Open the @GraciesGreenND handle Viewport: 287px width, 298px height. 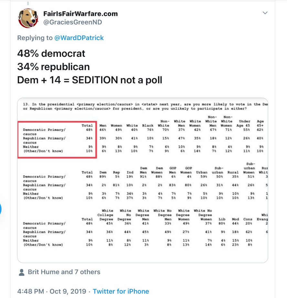point(73,22)
